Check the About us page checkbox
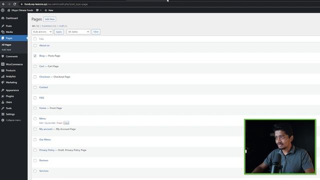The width and height of the screenshot is (320, 180). 35,45
